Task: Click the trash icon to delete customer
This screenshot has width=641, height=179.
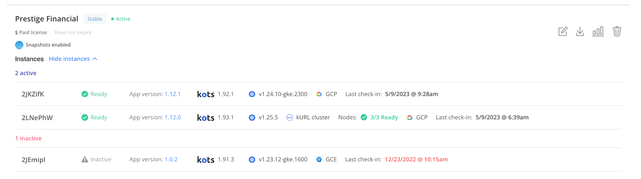Action: click(617, 32)
